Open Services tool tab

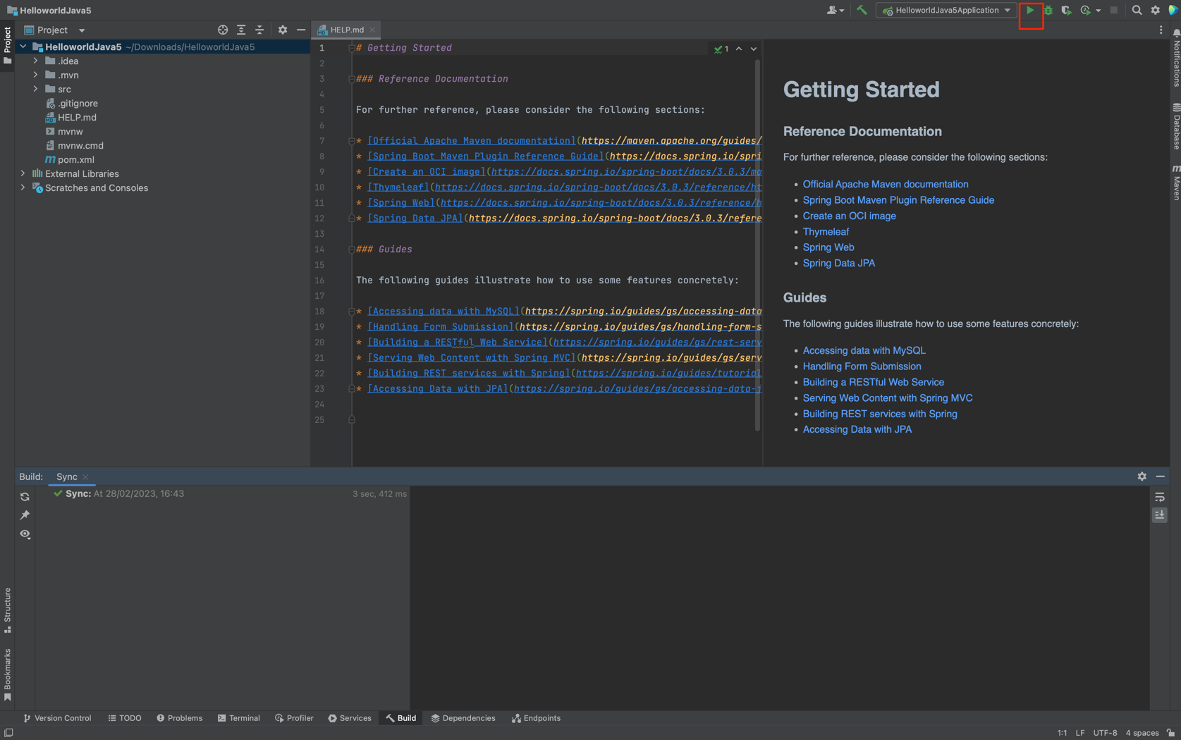pos(350,718)
